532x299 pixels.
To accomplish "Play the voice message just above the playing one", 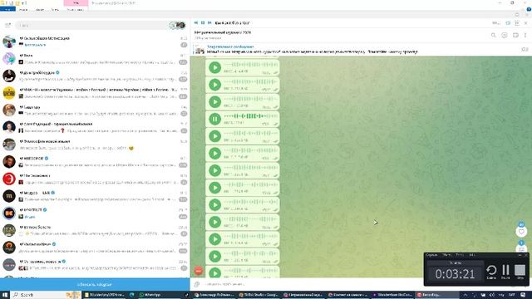I will point(214,101).
